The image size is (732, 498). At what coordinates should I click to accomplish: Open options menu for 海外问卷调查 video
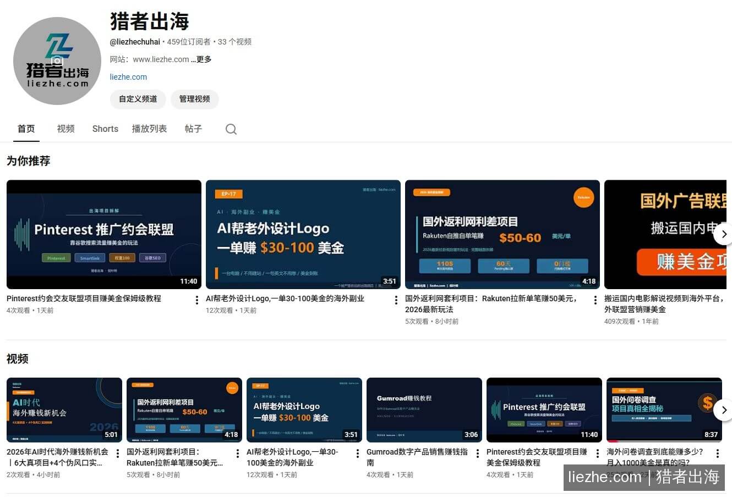(x=717, y=453)
